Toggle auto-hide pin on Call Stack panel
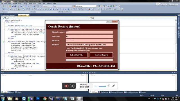The width and height of the screenshot is (180, 101). (x=174, y=73)
